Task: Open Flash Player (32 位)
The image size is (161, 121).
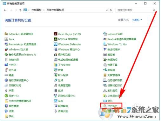Action: tap(67, 34)
